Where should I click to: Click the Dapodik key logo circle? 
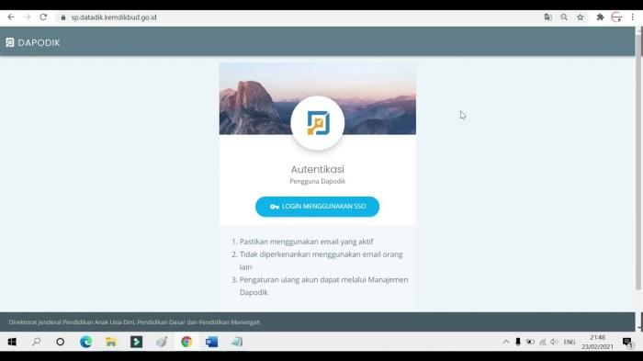[318, 123]
